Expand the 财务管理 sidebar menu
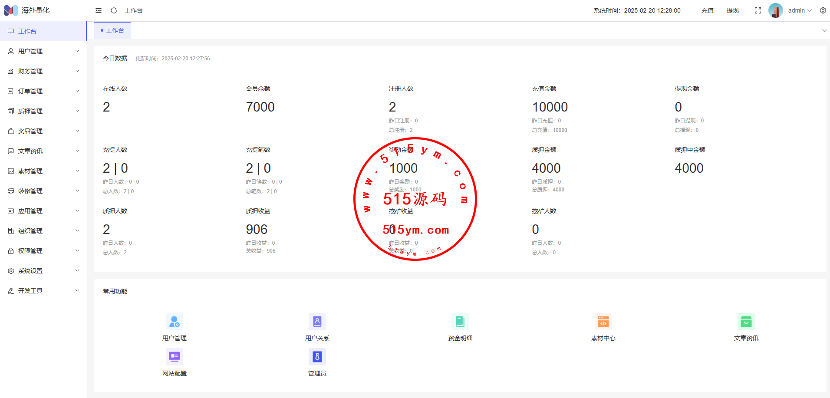Screen dimensions: 830x398 pos(43,71)
